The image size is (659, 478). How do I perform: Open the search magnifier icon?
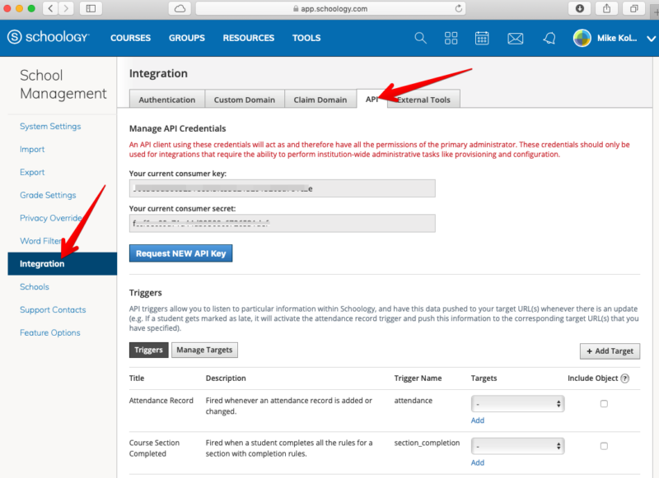(420, 38)
